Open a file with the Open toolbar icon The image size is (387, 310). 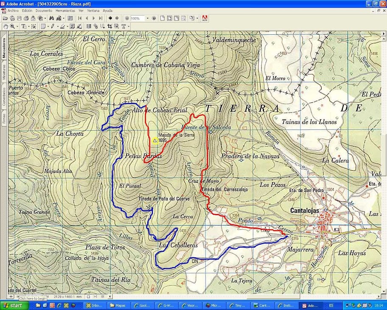coord(5,18)
